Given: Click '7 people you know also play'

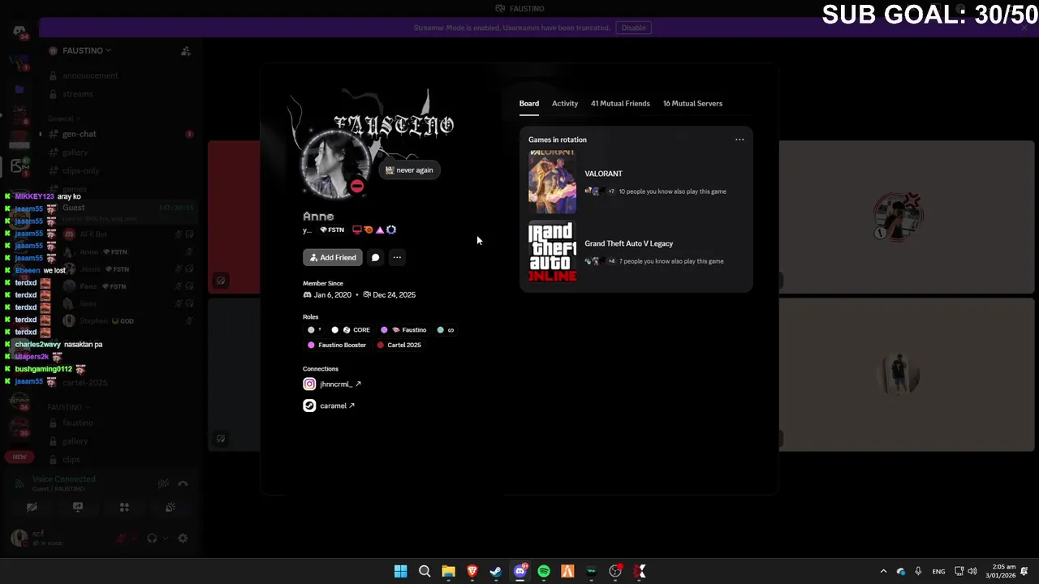Looking at the screenshot, I should 670,261.
